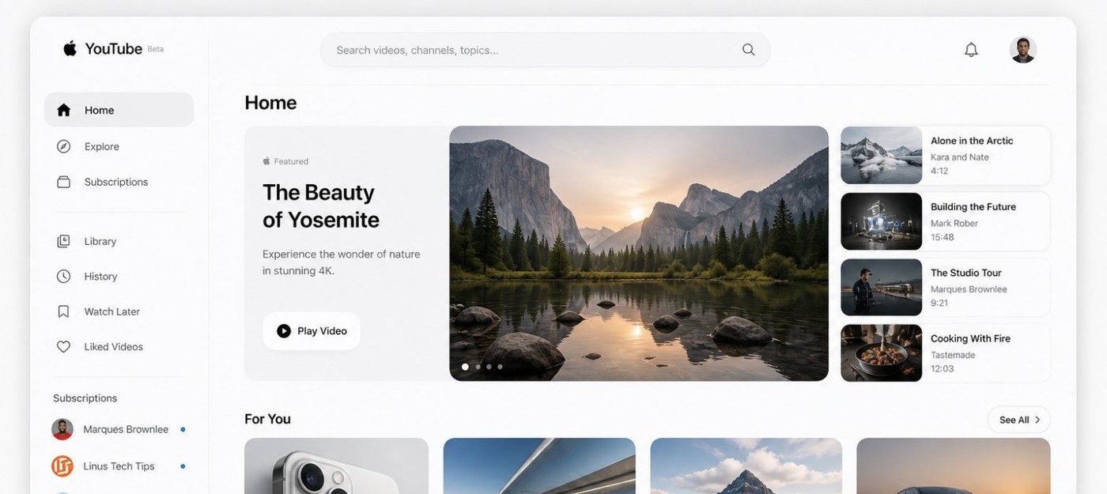
Task: Click the search magnifier icon
Action: [x=748, y=49]
